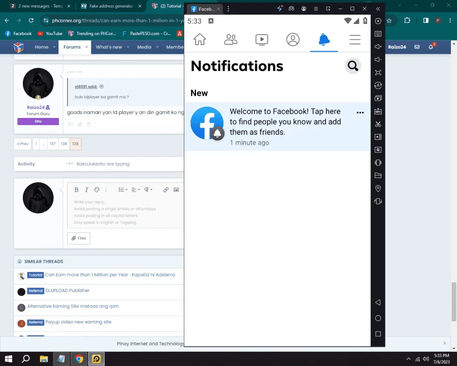
Task: Open LDPlayer settings hexagon icon
Action: [x=378, y=21]
